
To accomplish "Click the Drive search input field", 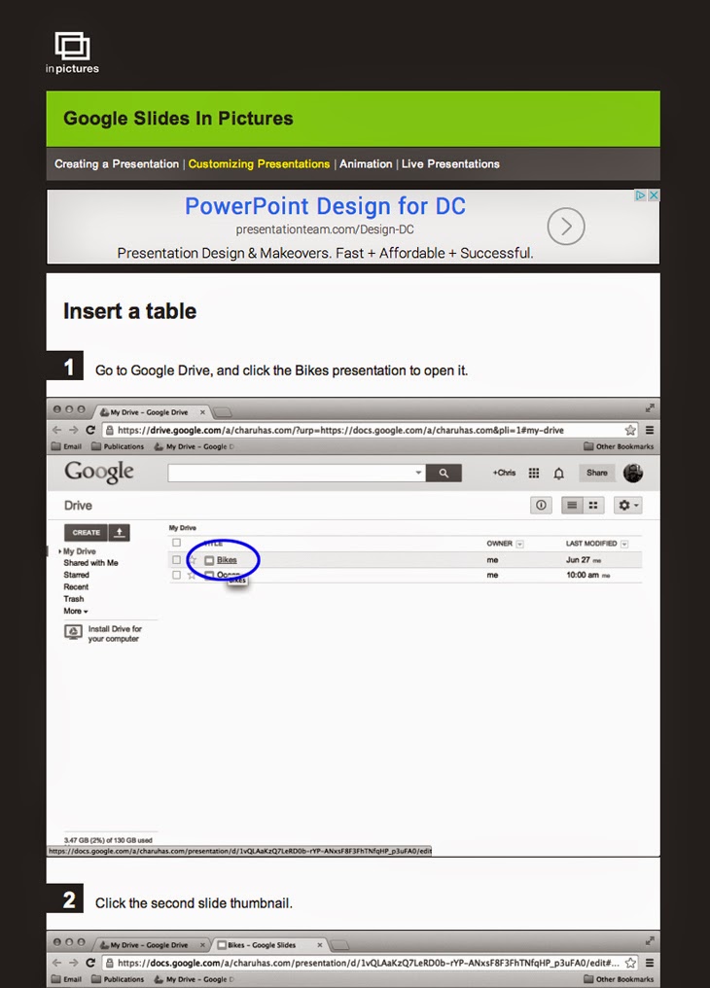I will tap(290, 474).
